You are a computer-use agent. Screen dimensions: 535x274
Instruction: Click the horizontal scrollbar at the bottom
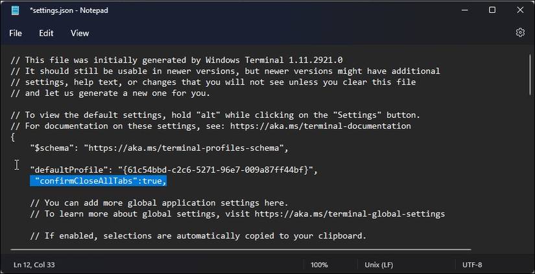click(240, 248)
